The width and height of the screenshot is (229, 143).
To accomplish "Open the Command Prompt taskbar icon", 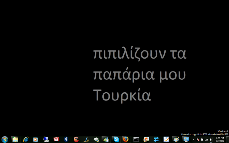I will pyautogui.click(x=136, y=139).
